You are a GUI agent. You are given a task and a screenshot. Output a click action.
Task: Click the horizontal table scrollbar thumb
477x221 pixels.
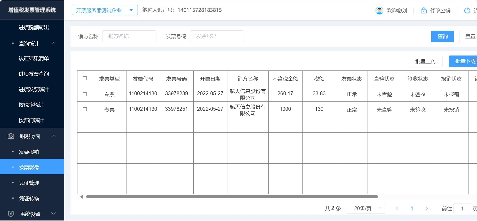[x=232, y=197]
